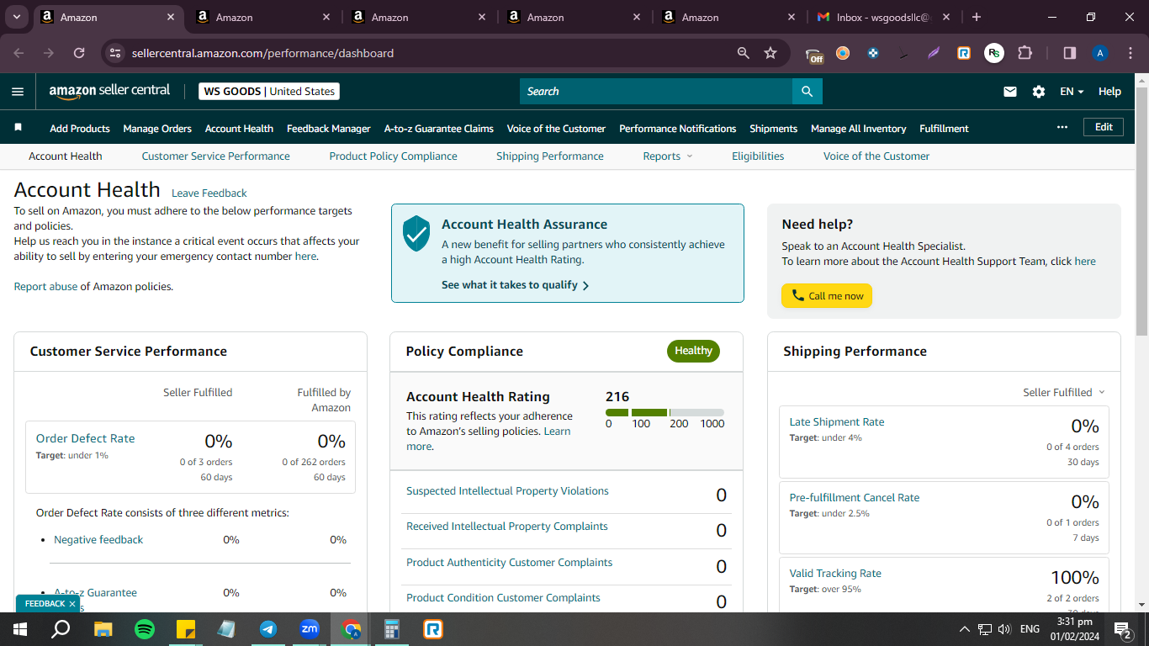The height and width of the screenshot is (646, 1149).
Task: Toggle the browser side panel icon
Action: click(1070, 53)
